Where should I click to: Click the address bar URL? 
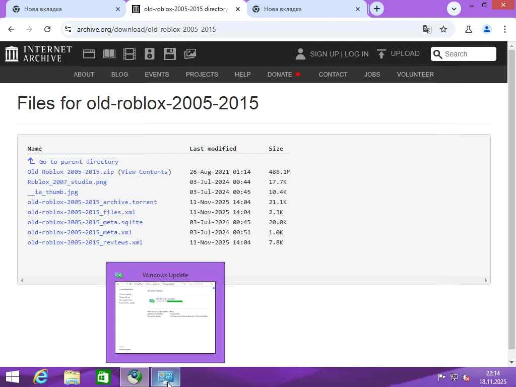(147, 29)
